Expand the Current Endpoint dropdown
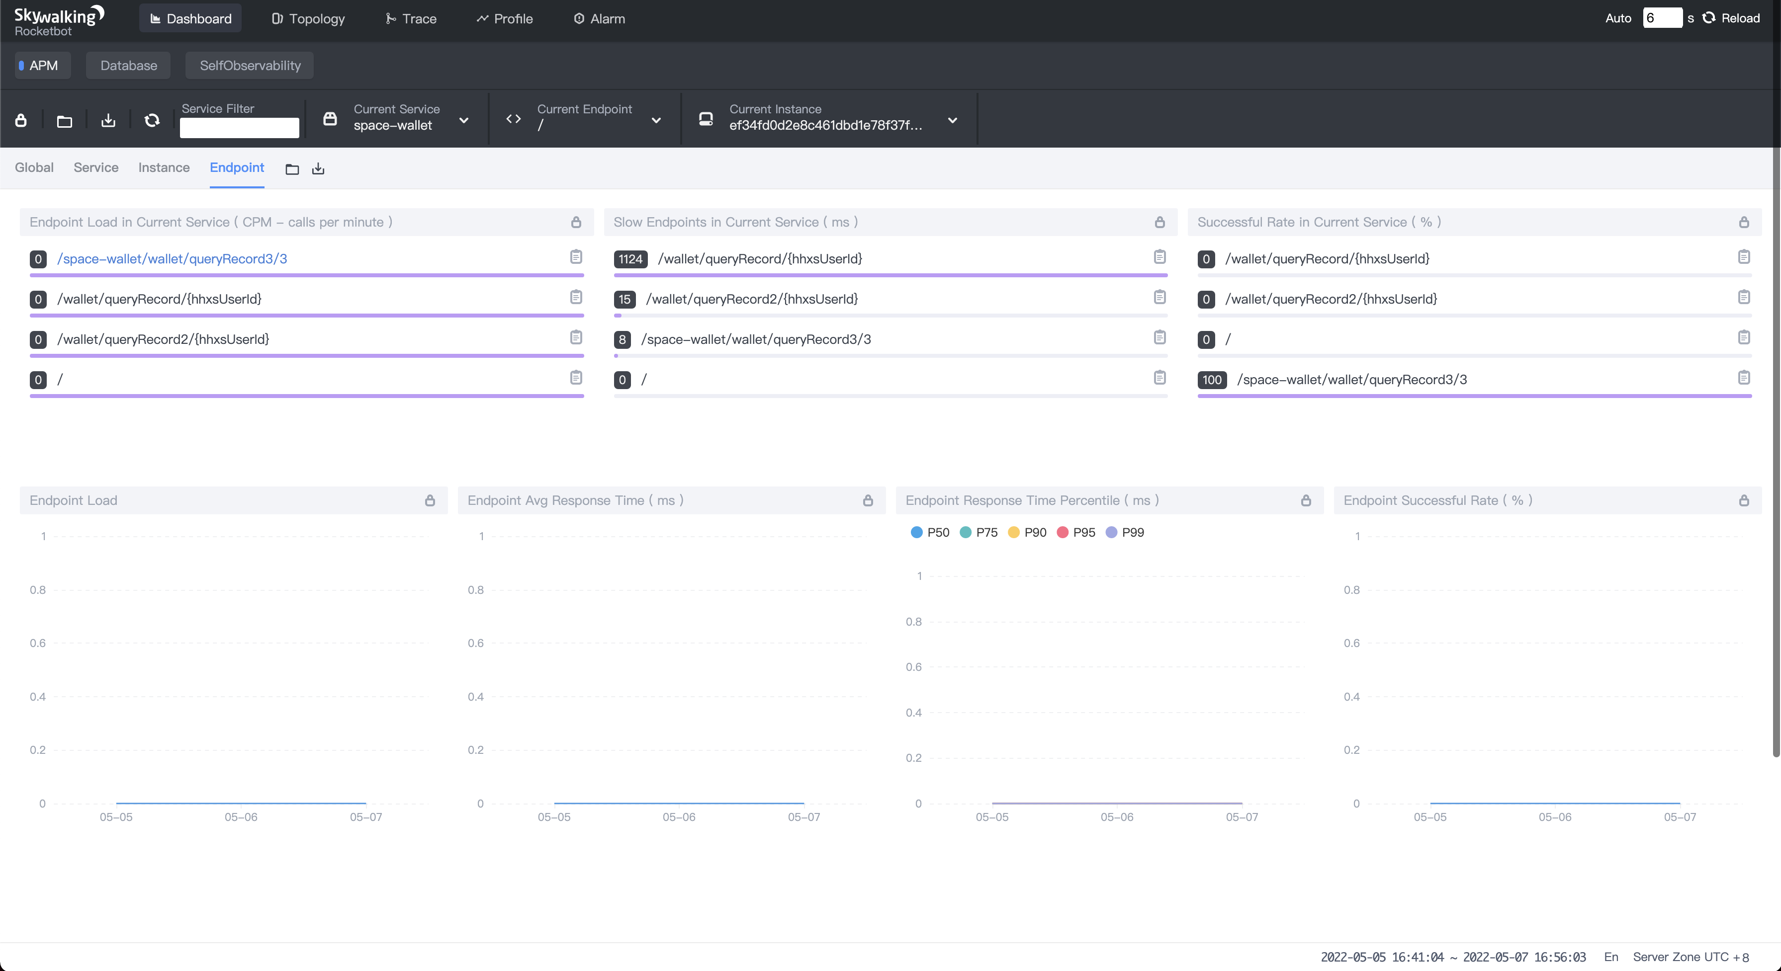Image resolution: width=1781 pixels, height=971 pixels. coord(655,120)
